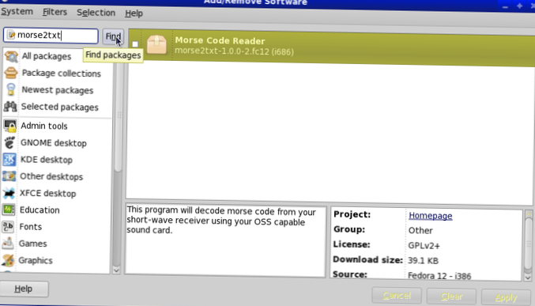This screenshot has width=535, height=306.
Task: Click the All packages search icon
Action: pos(11,56)
